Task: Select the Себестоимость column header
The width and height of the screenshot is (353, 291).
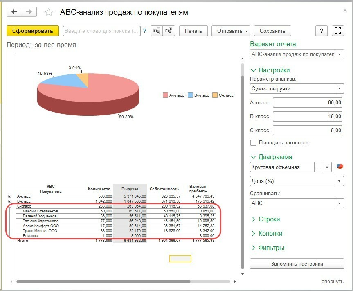Action: [164, 189]
